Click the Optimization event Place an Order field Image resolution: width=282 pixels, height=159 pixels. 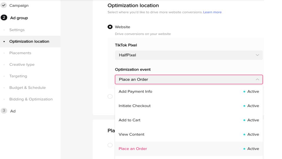pyautogui.click(x=189, y=79)
